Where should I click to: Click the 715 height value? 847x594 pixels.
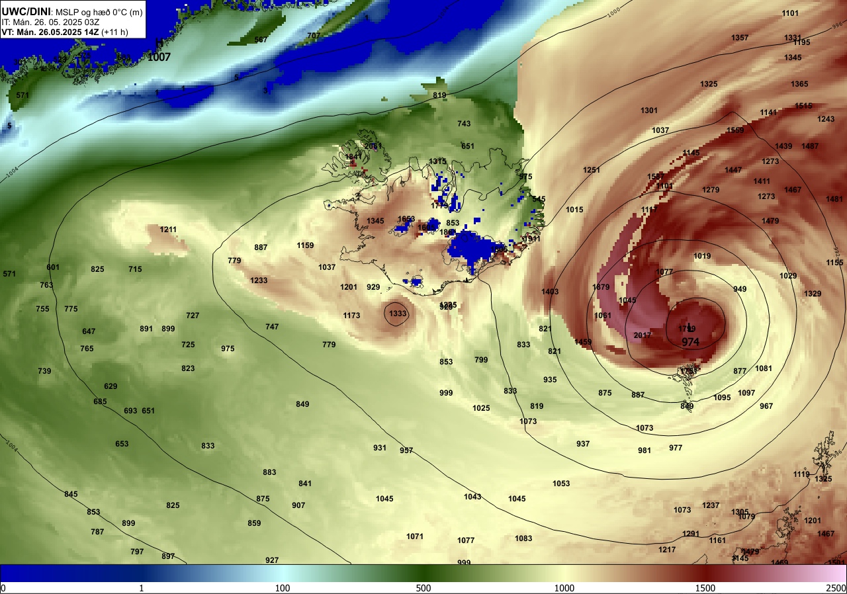[135, 269]
